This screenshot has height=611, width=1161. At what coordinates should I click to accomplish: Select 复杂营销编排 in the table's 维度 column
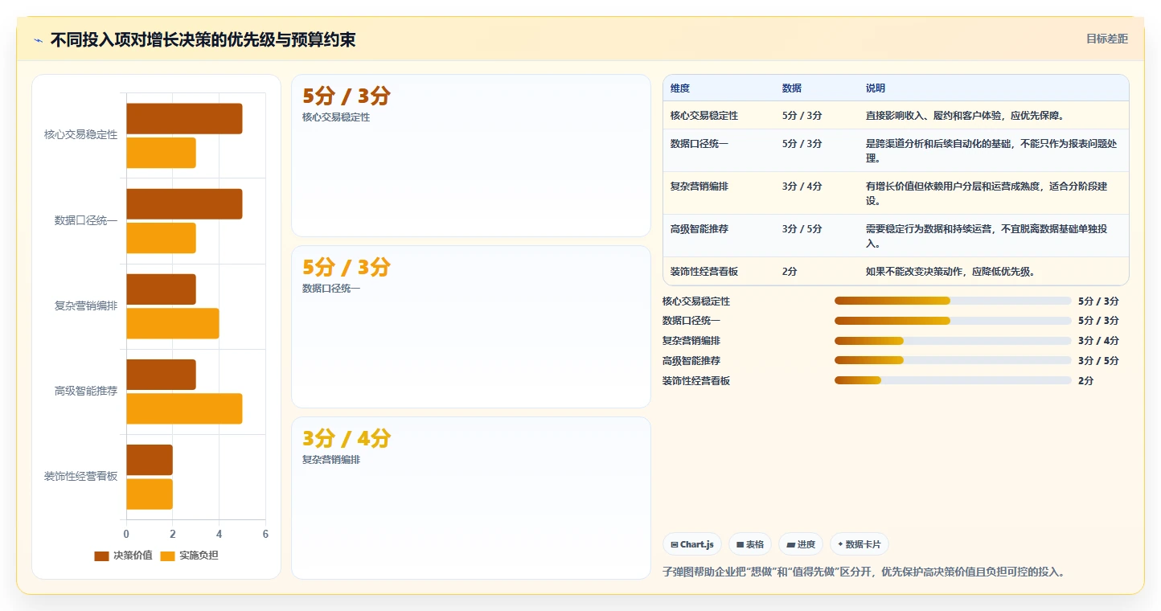click(699, 187)
